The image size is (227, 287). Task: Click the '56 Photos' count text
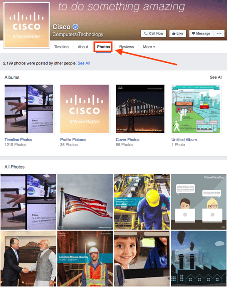124,145
